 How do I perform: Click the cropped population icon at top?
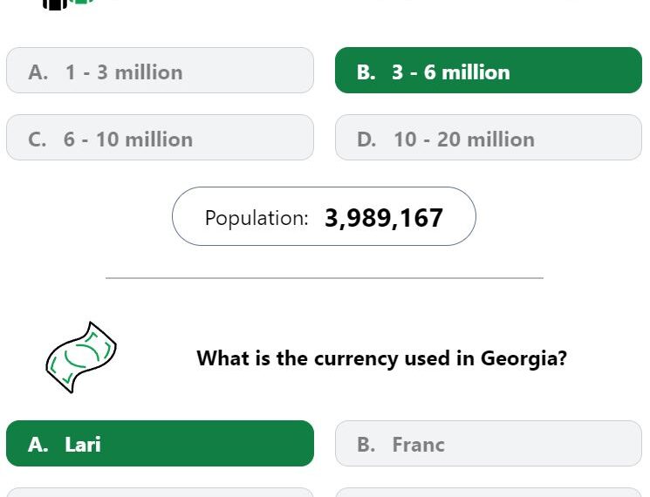(x=68, y=4)
